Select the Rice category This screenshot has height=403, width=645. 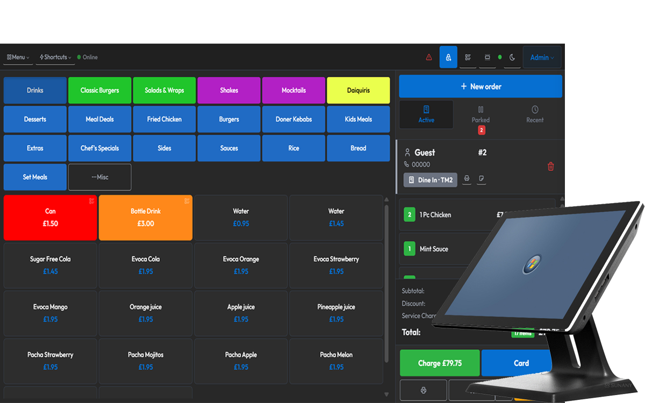coord(293,148)
